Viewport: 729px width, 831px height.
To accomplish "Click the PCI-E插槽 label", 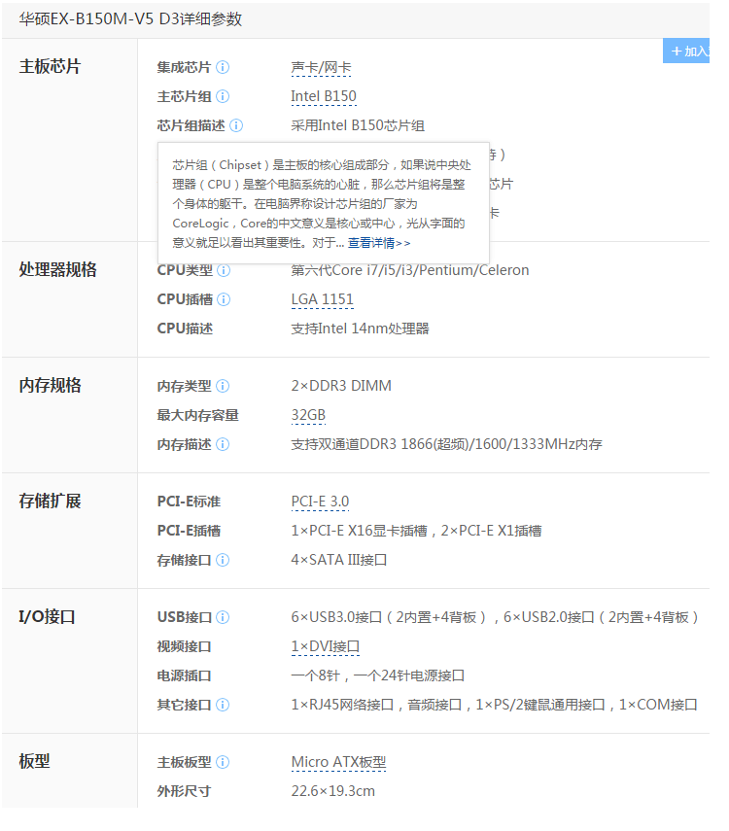I will click(189, 531).
